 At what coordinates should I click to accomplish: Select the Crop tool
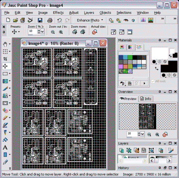click(5, 59)
